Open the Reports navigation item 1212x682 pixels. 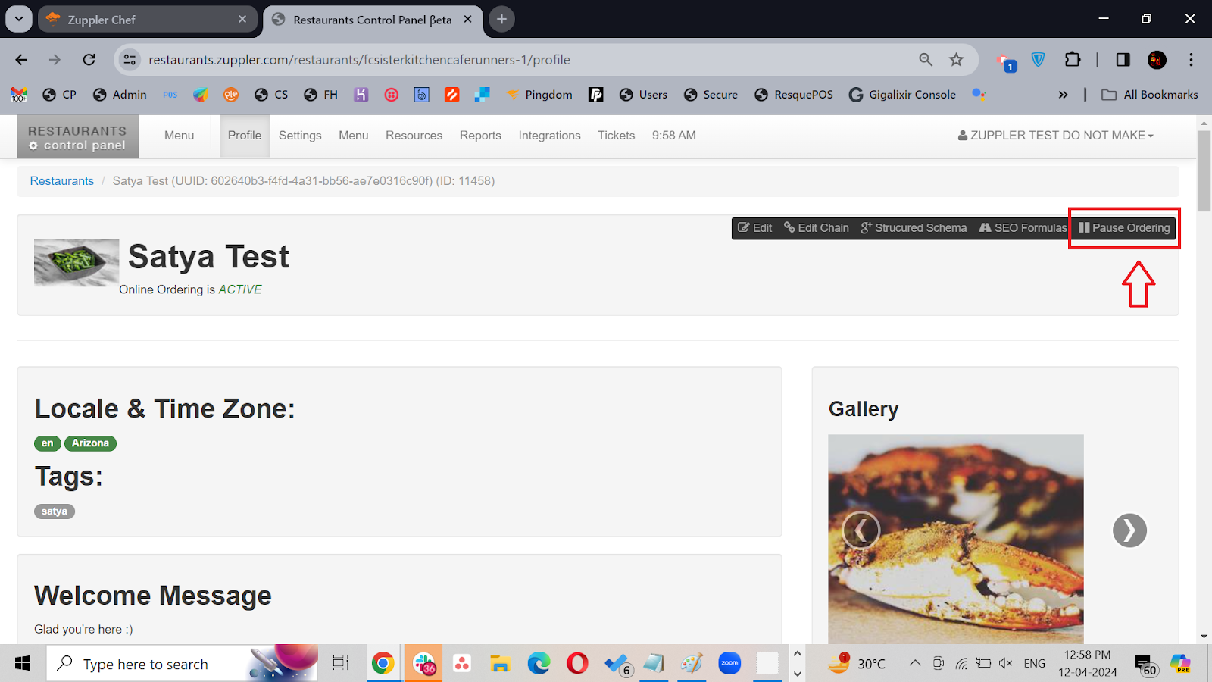[480, 136]
